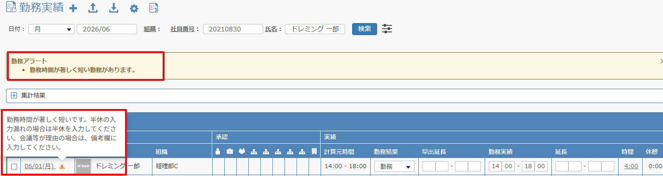Click the single person approval column icon
Viewport: 663px width, 176px height.
point(218,151)
